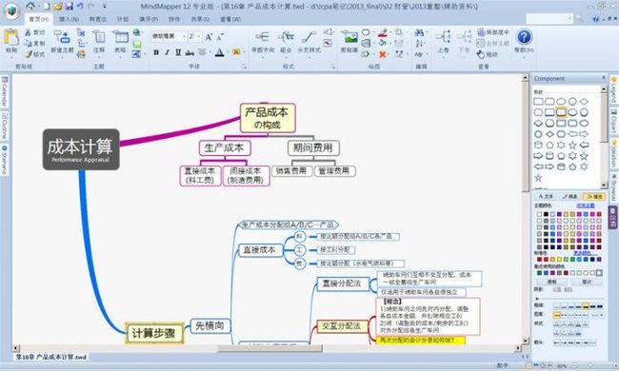Increase font size with the large A icon
This screenshot has height=371, width=619.
coord(209,37)
